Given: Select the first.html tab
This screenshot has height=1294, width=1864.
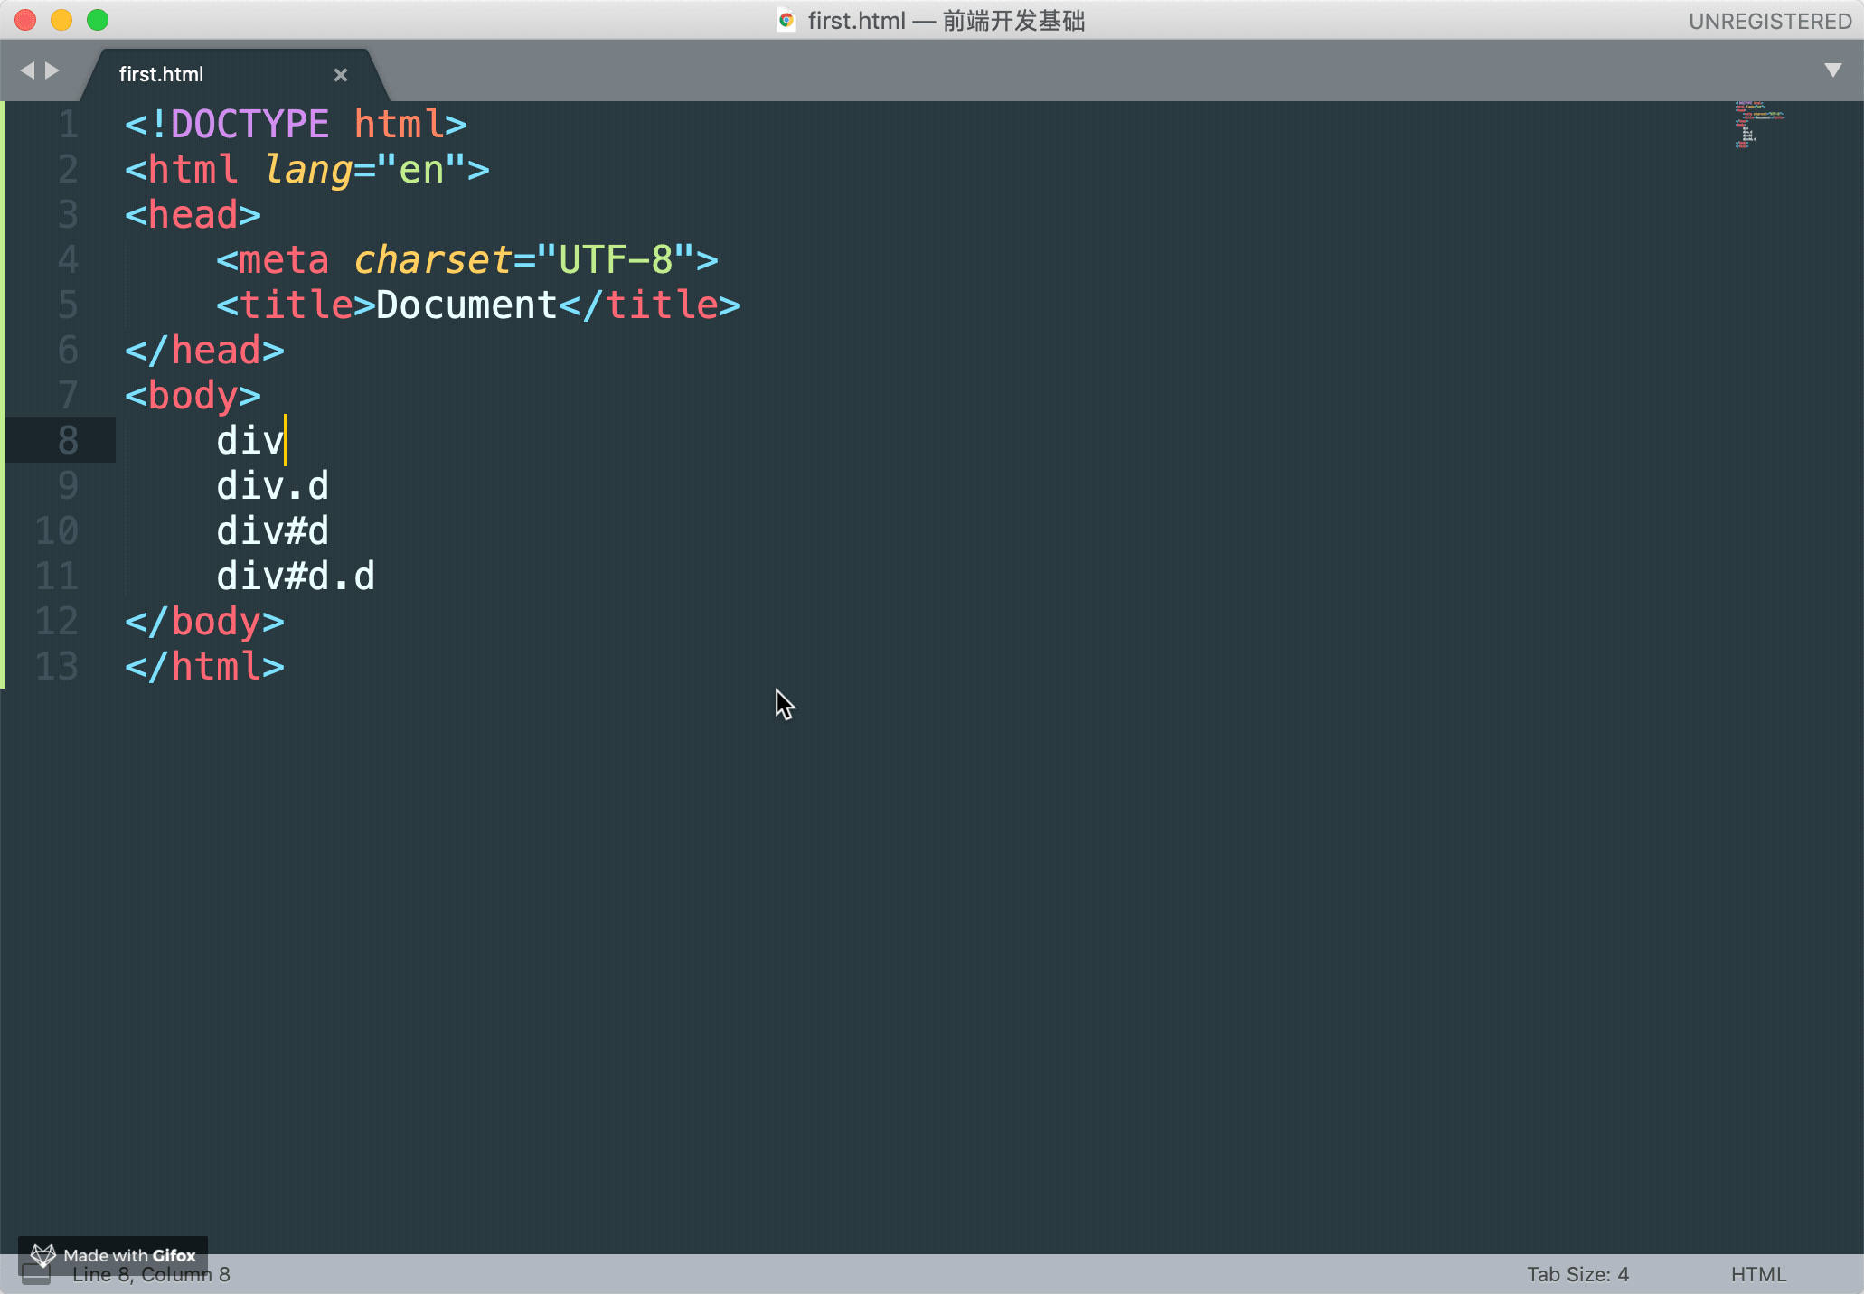Looking at the screenshot, I should click(161, 75).
